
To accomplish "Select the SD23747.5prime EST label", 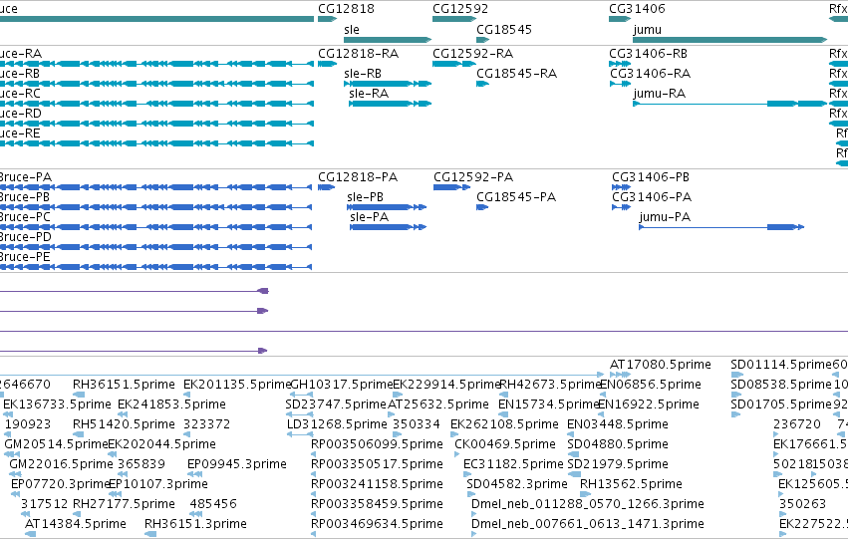I will coord(336,404).
